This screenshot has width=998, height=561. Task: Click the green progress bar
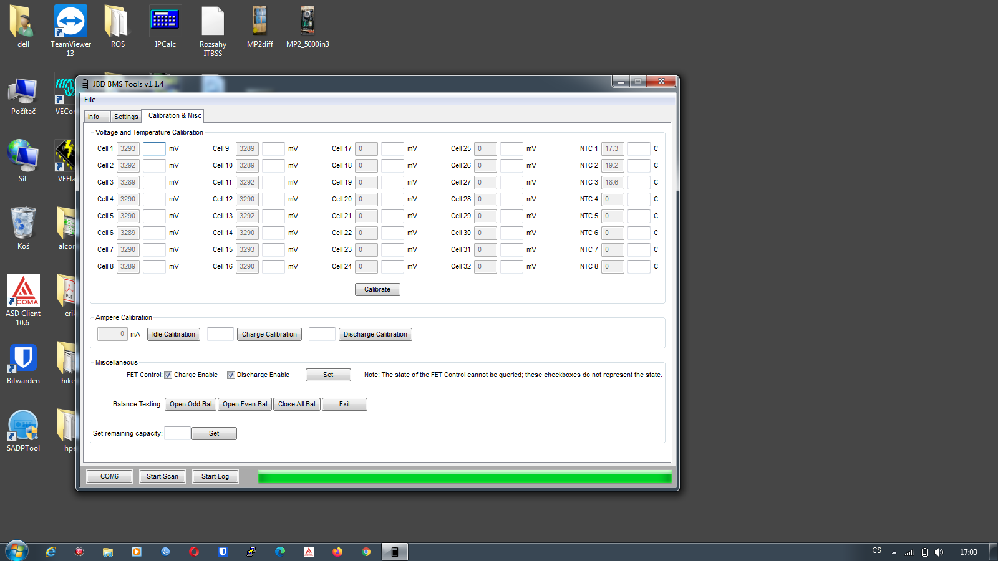[x=465, y=477]
